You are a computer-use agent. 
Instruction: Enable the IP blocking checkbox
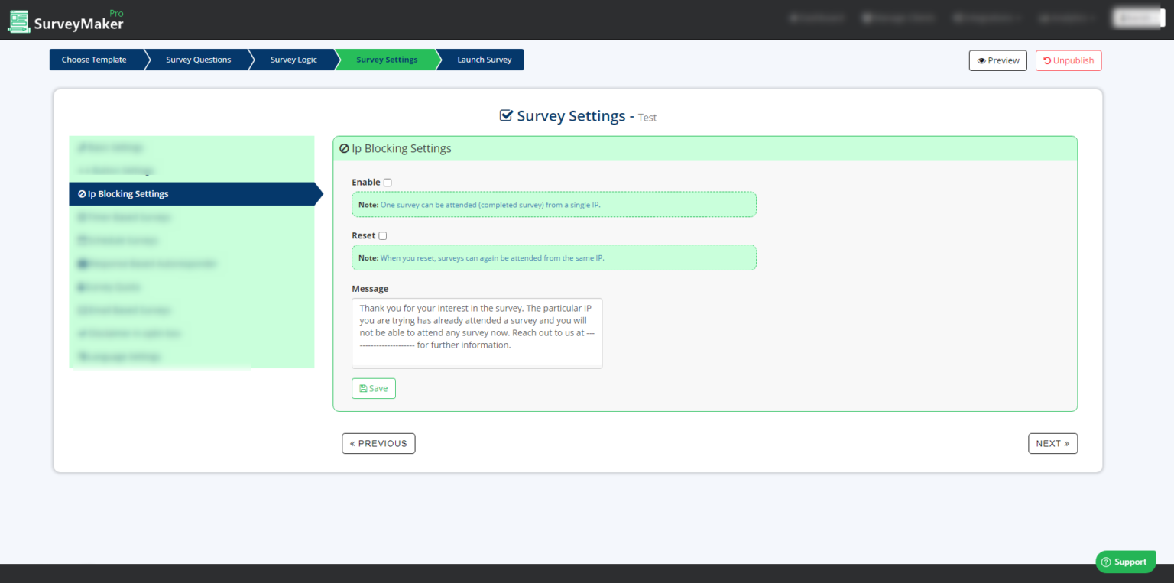388,182
